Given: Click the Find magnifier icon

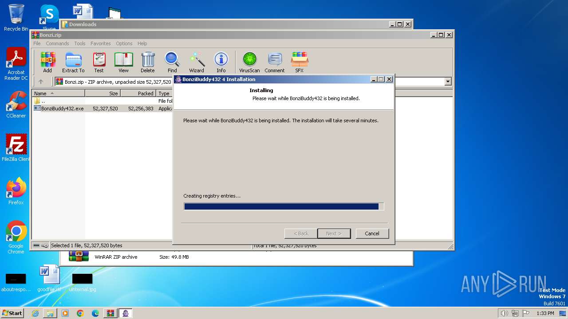Looking at the screenshot, I should pyautogui.click(x=172, y=62).
